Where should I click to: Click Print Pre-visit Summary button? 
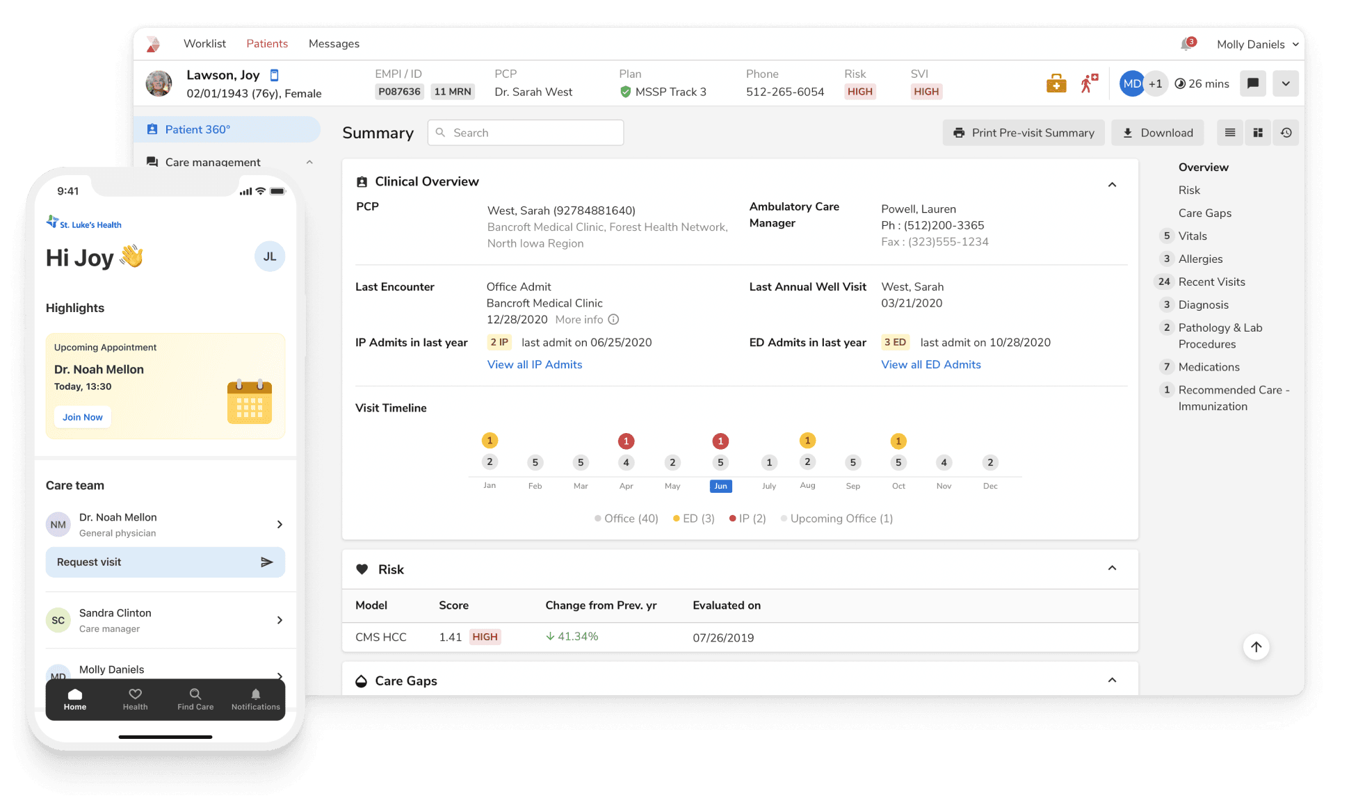1024,133
